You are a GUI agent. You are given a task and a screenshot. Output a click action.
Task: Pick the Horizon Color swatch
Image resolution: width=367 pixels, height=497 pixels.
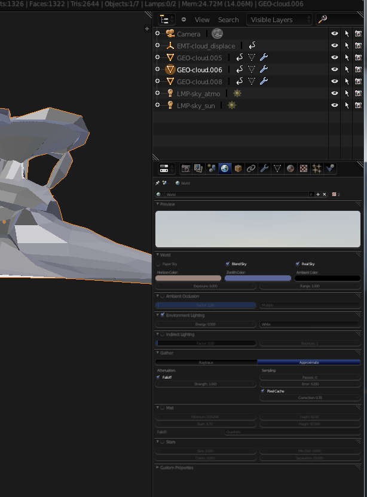(188, 278)
